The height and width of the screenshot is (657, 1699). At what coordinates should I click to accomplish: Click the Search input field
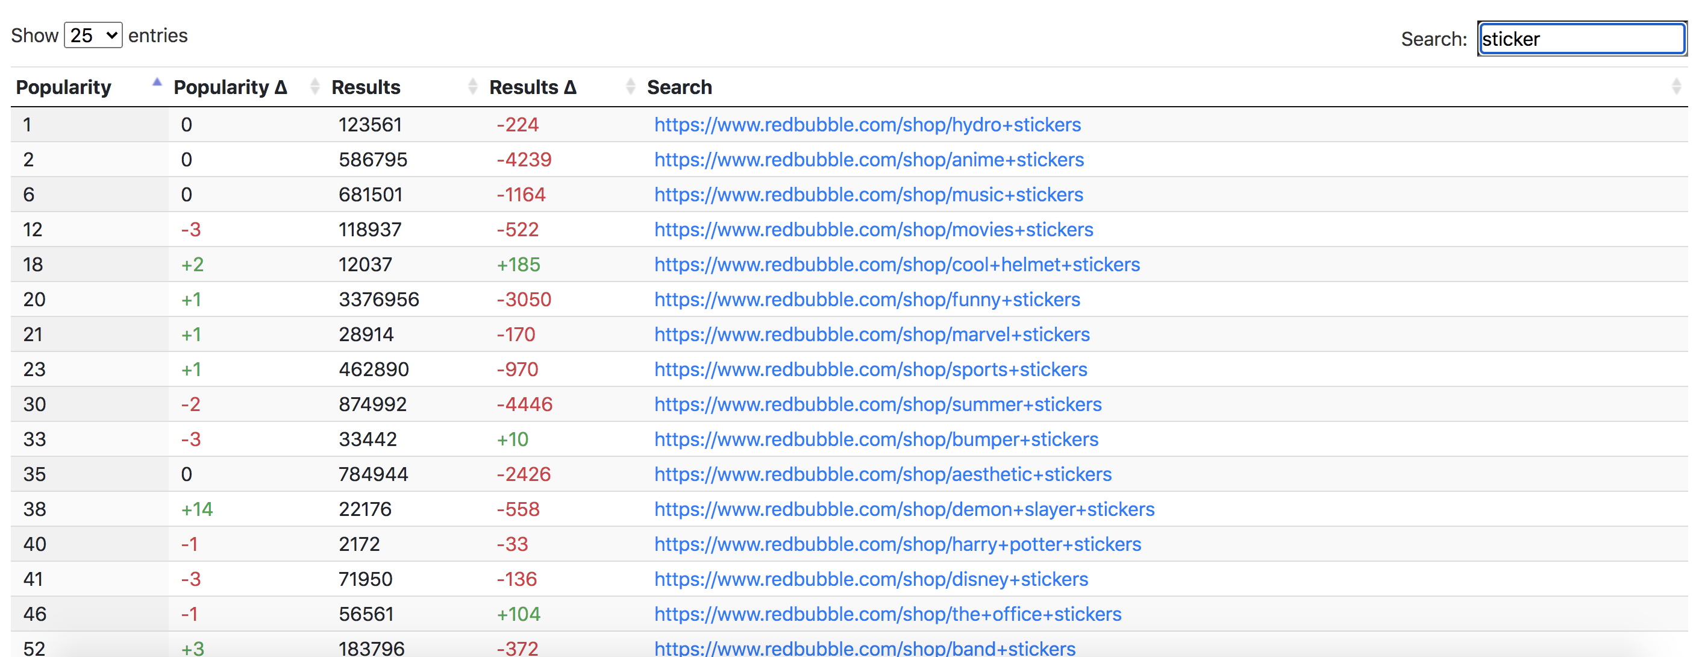[1581, 39]
